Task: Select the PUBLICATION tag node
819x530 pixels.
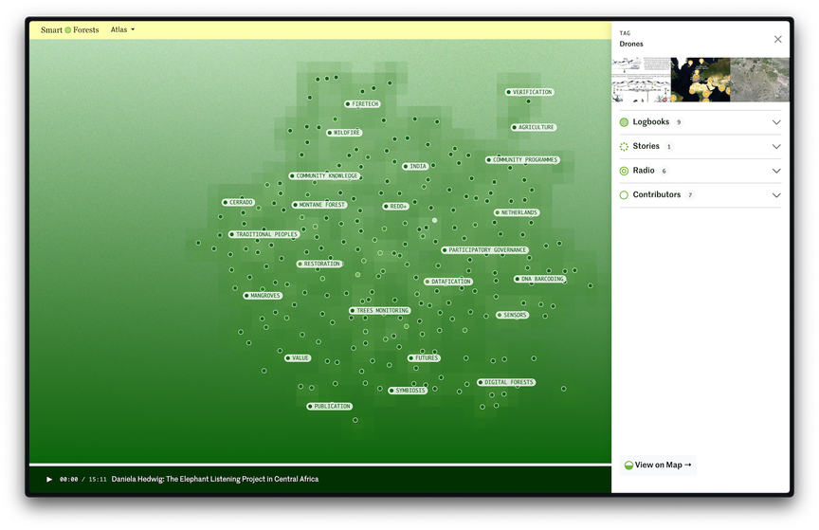Action: click(x=330, y=406)
